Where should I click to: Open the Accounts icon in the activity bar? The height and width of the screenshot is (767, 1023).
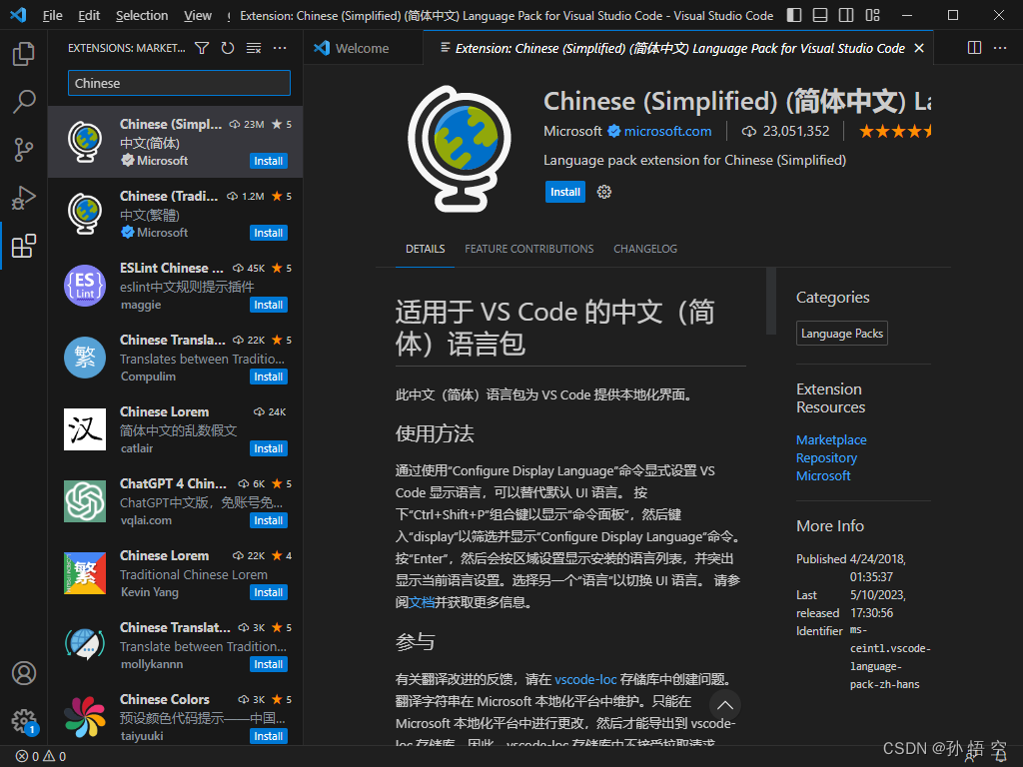coord(24,673)
